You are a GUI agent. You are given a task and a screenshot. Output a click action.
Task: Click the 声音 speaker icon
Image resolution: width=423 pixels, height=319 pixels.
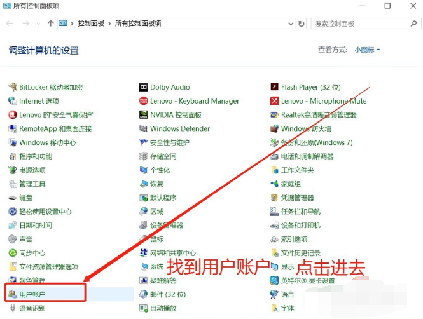pos(13,239)
